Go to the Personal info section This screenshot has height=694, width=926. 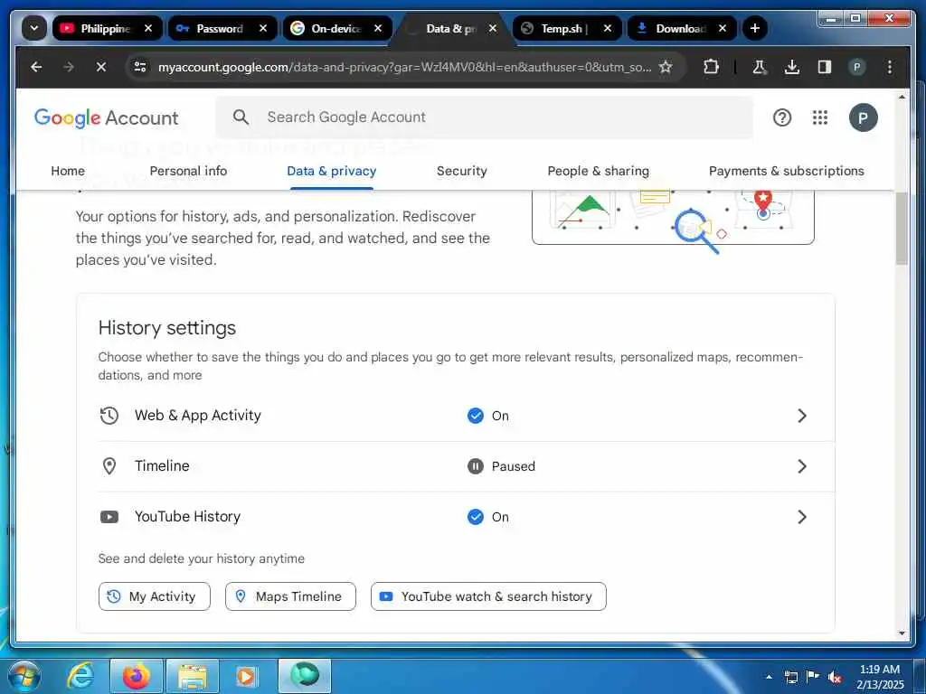pos(188,171)
